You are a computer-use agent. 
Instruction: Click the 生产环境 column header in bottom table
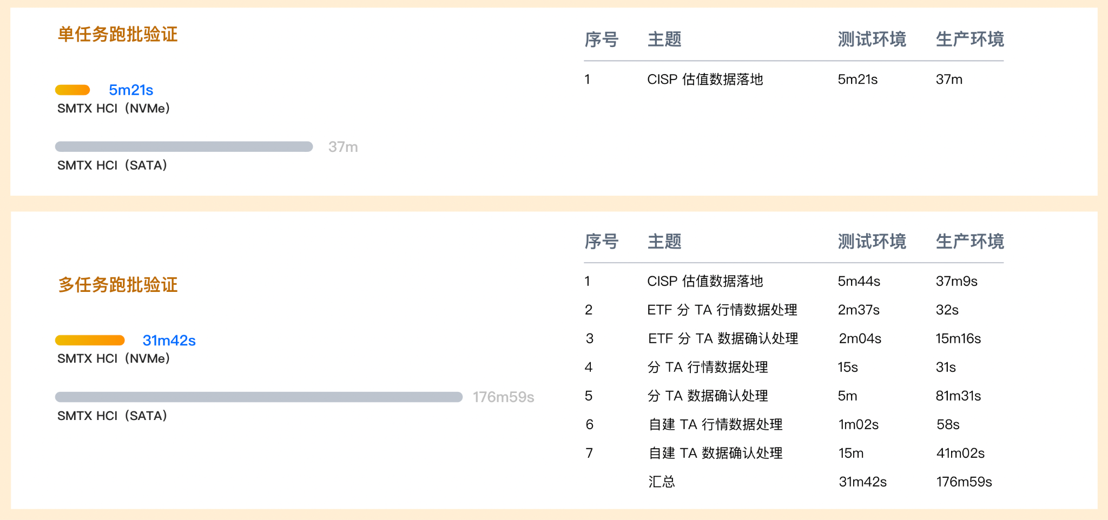click(969, 241)
